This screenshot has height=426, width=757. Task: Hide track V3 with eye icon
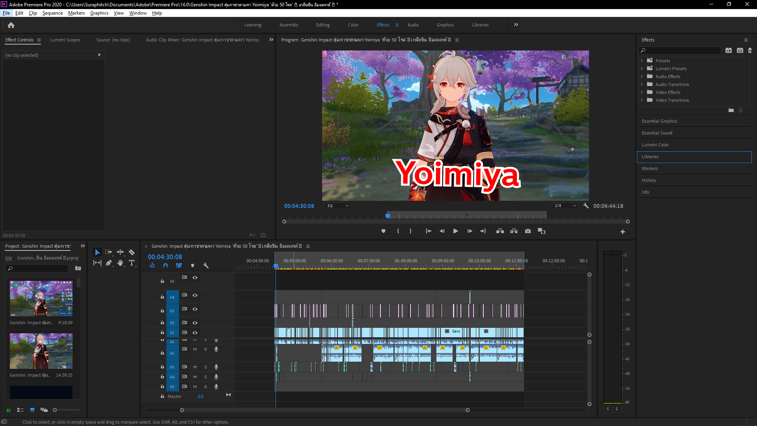tap(195, 309)
